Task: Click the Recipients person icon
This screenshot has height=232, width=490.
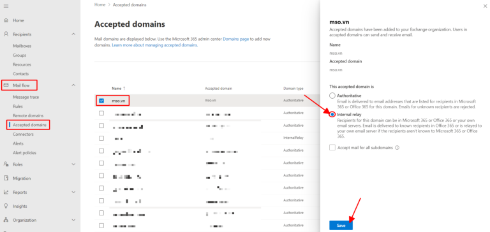Action: click(6, 34)
